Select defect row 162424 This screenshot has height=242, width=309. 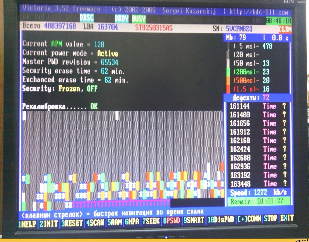pos(258,149)
